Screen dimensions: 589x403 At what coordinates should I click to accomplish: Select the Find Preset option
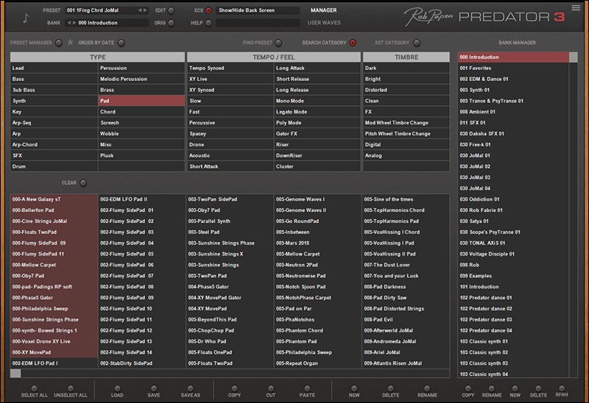[278, 43]
